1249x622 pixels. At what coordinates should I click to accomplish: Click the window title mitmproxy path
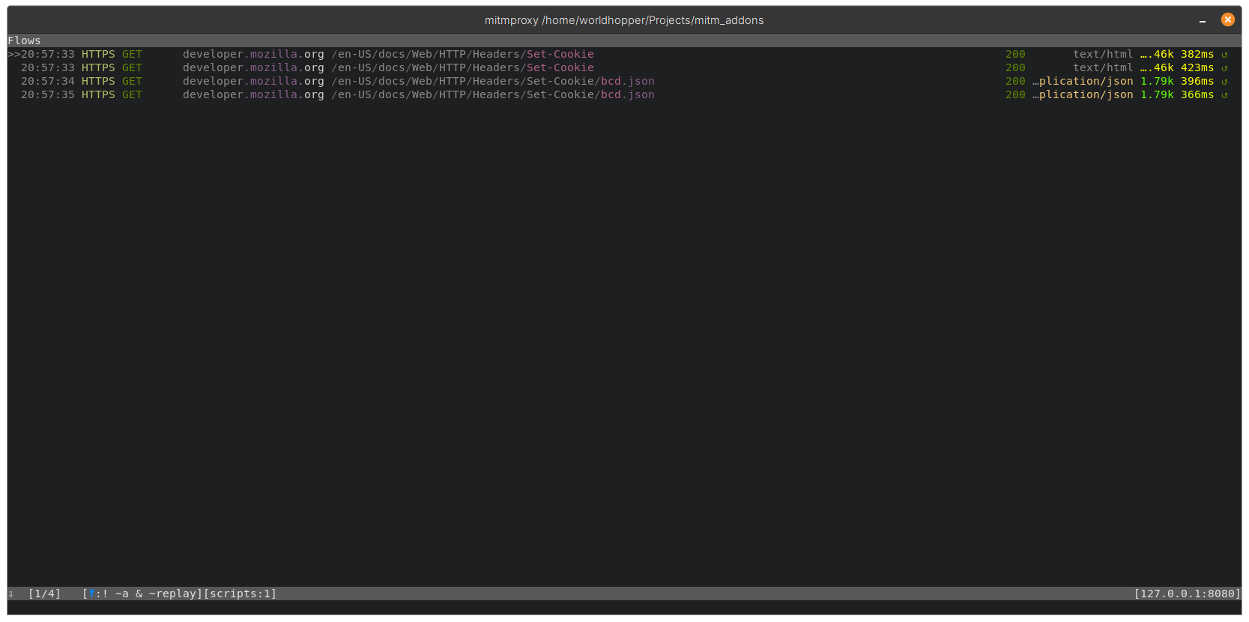click(x=624, y=20)
